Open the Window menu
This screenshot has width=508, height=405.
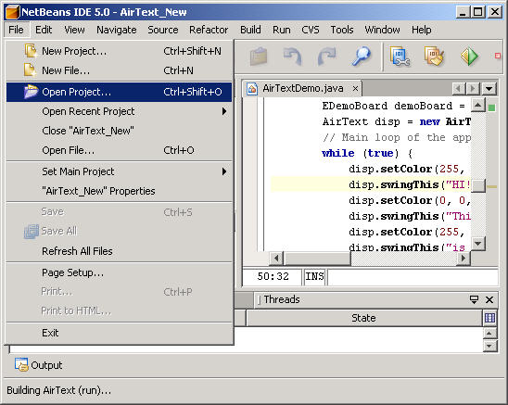(x=382, y=30)
